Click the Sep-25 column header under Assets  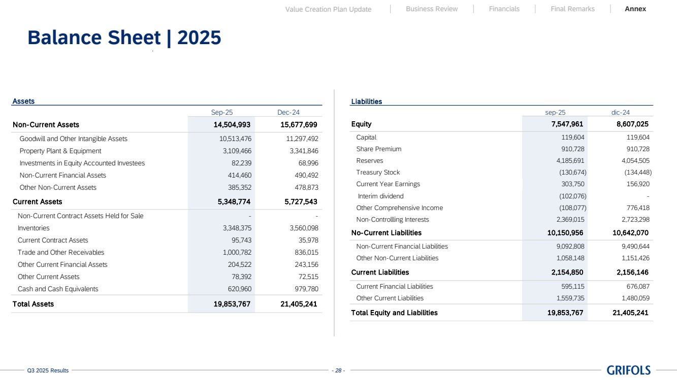(222, 113)
